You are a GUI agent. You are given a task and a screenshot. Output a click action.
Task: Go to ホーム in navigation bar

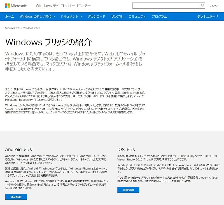click(x=10, y=17)
